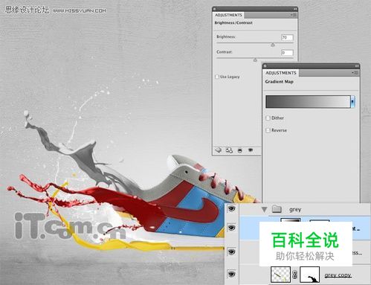Click the Brightness label

[226, 36]
